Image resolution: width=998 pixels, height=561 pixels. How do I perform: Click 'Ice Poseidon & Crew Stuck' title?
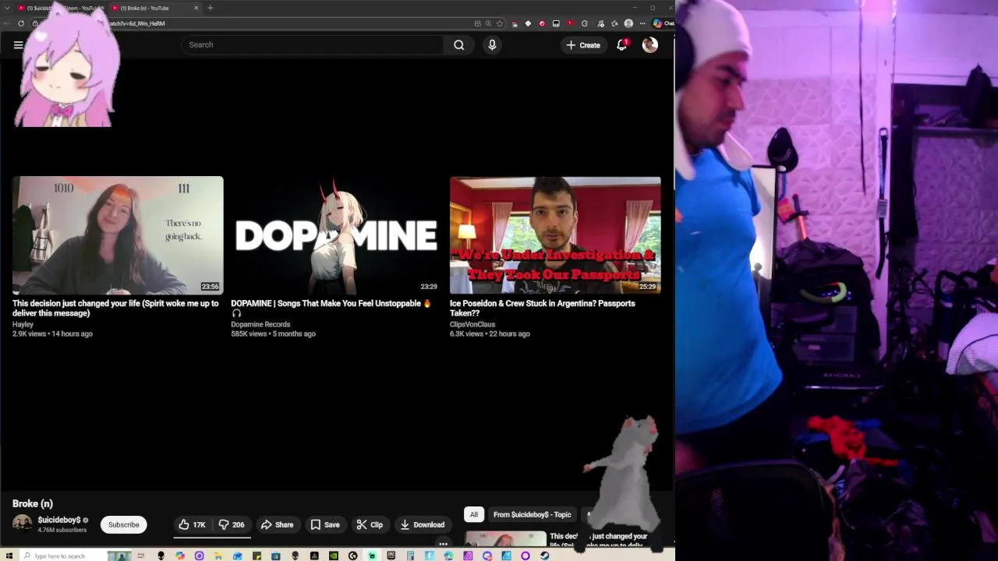coord(542,308)
